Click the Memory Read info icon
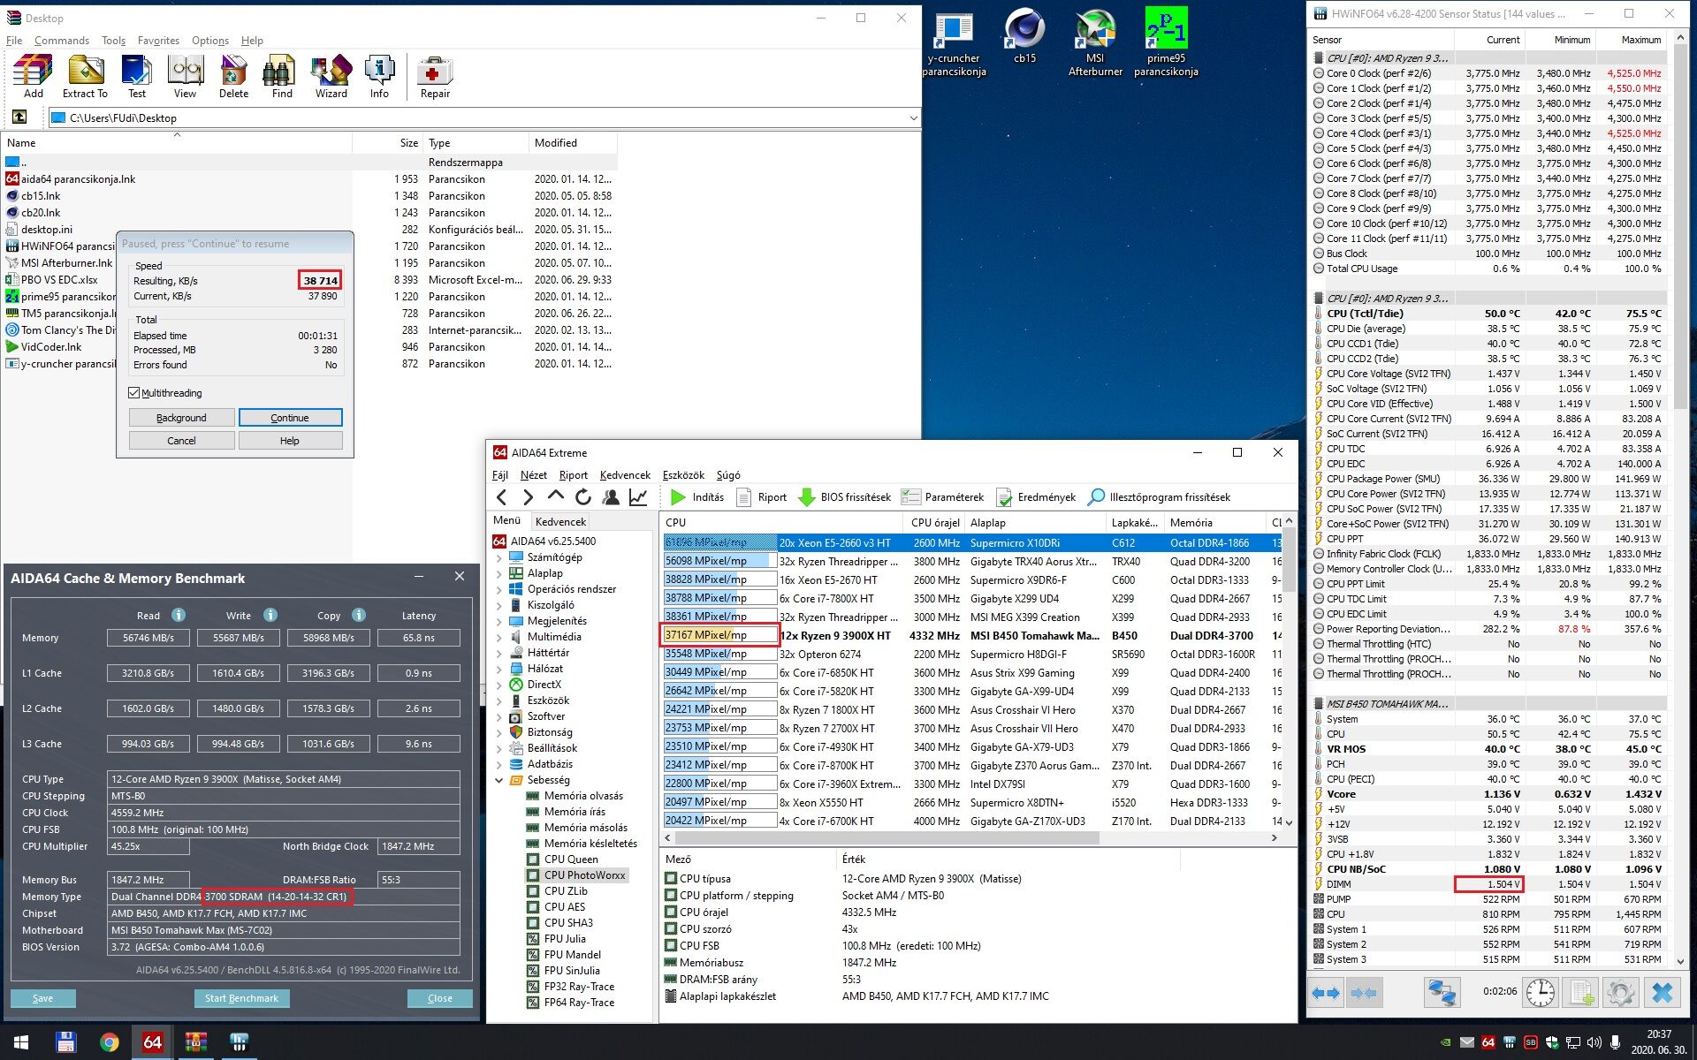 pyautogui.click(x=178, y=615)
